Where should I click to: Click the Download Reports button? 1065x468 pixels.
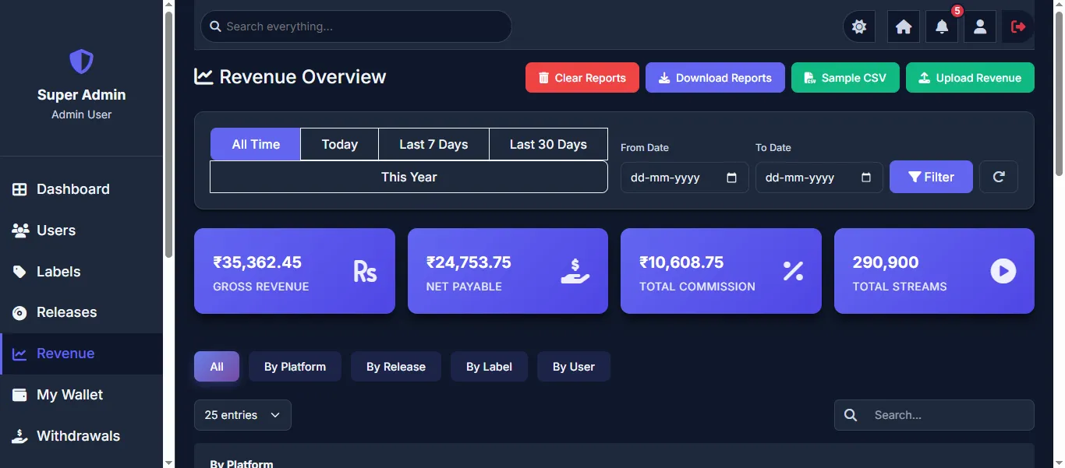click(715, 78)
